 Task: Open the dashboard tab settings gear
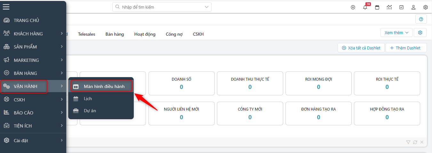point(420,33)
